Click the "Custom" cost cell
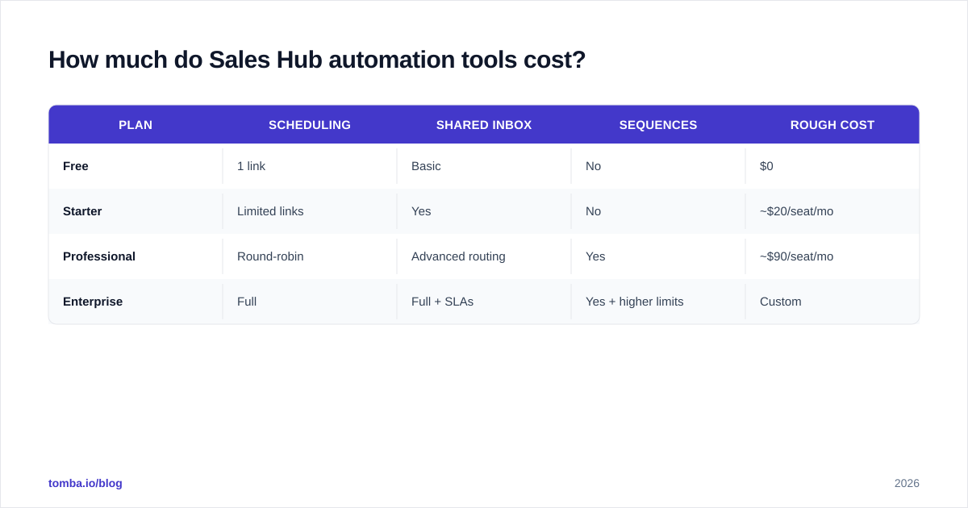Screen dimensions: 968x508 (x=832, y=302)
